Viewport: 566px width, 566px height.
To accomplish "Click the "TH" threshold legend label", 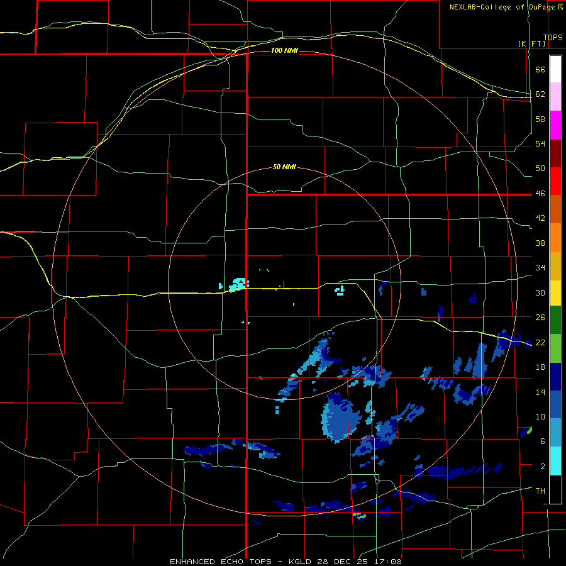I will coord(540,491).
